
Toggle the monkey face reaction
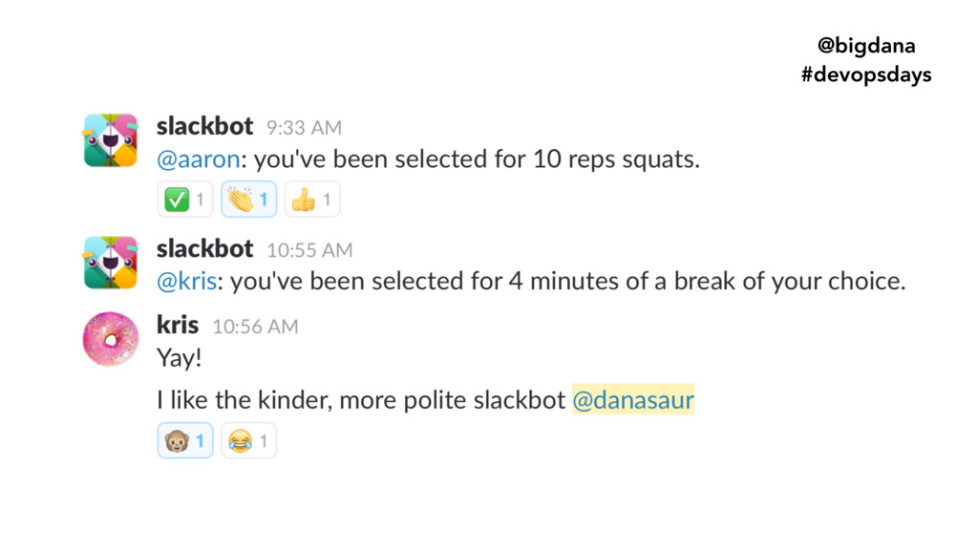(185, 441)
